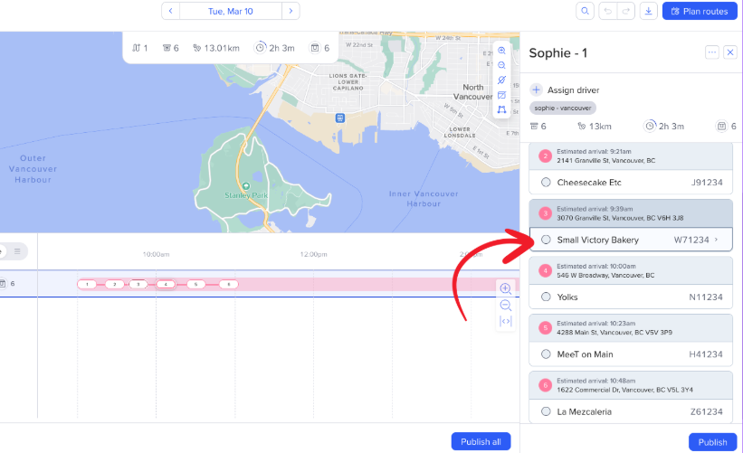Screen dimensions: 743x453
Task: Select the Cheesecake Etc radio circle
Action: 546,183
